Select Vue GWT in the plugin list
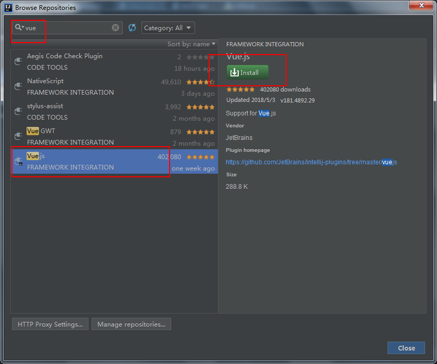This screenshot has width=437, height=364. 114,136
